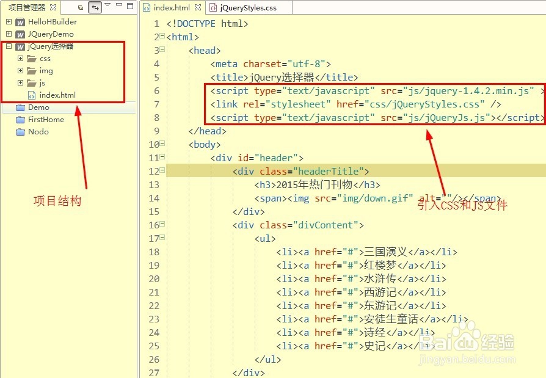Open the view menu triangle in project panel

coord(107,7)
